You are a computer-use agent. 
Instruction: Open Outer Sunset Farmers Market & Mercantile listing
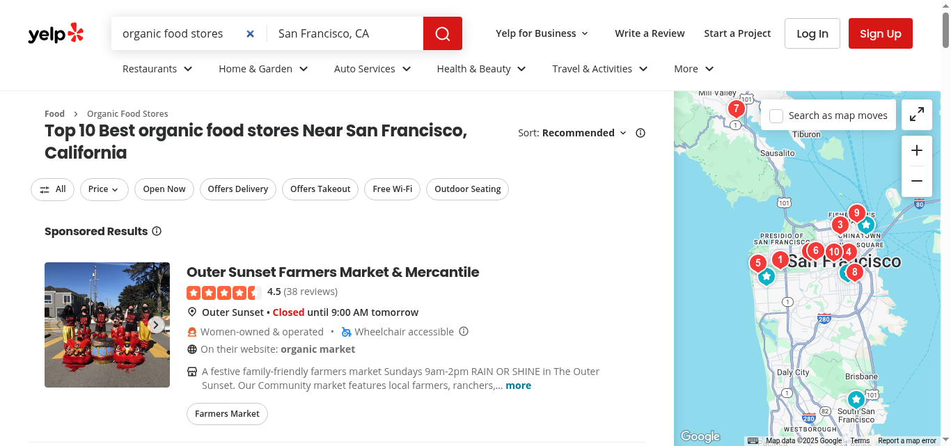pyautogui.click(x=333, y=272)
